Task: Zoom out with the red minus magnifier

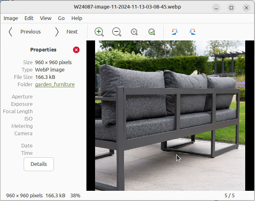Action: click(x=117, y=32)
